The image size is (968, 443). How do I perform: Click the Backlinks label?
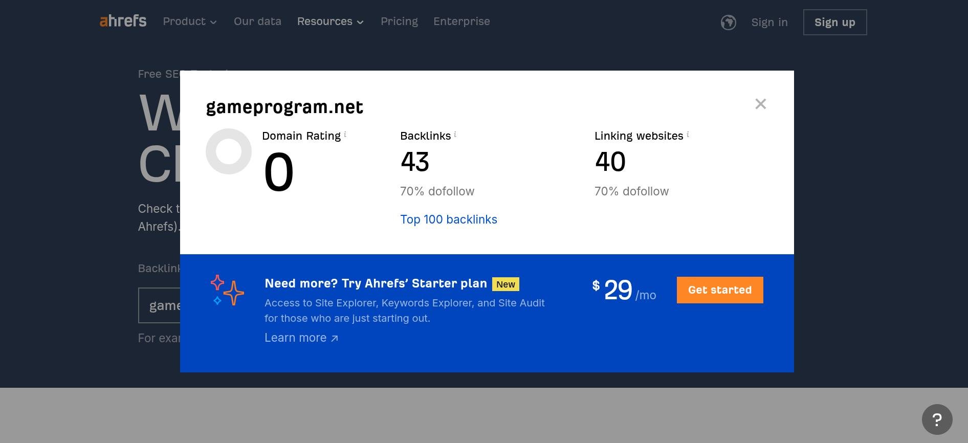[x=426, y=136]
